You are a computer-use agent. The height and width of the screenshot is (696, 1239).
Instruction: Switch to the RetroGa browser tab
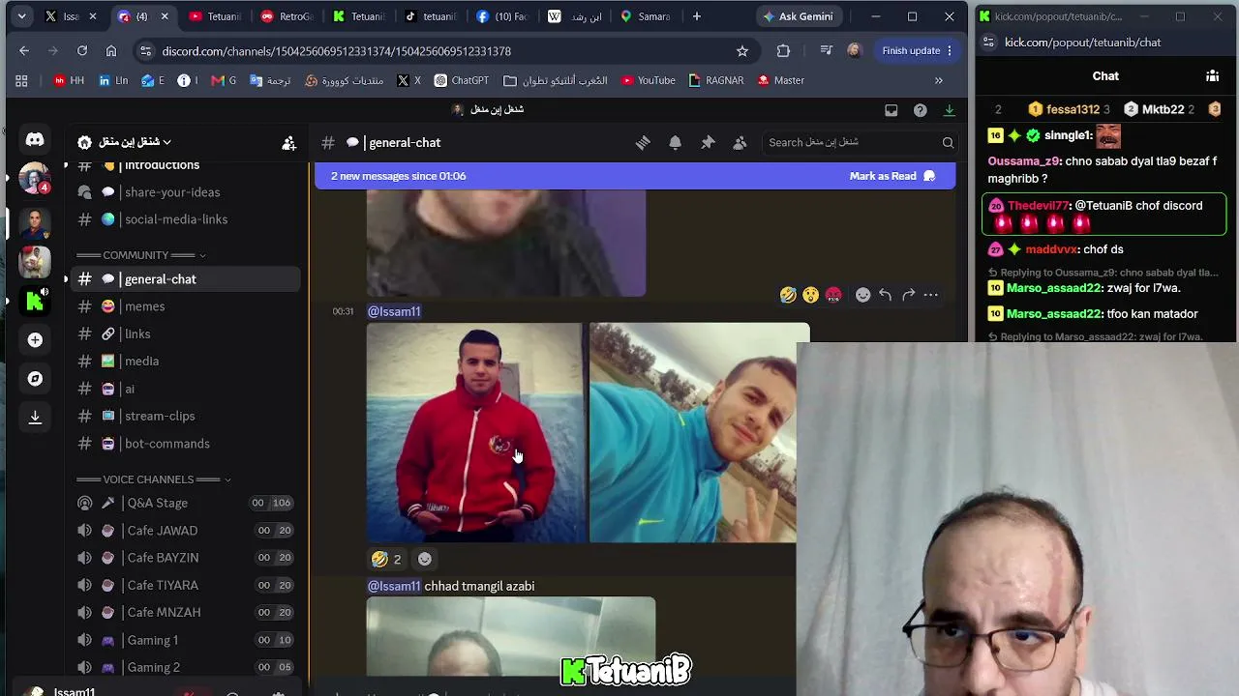click(287, 16)
